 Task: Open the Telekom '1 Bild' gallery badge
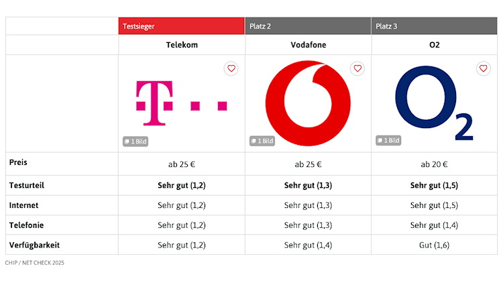click(x=136, y=141)
